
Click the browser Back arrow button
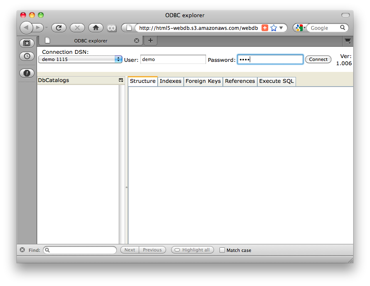[26, 28]
